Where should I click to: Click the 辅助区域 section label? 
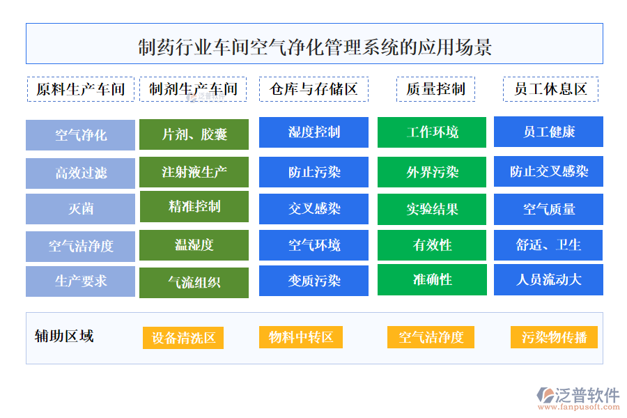[x=64, y=336]
